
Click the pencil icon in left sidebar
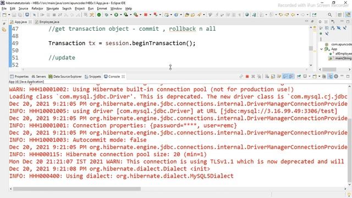[4, 23]
